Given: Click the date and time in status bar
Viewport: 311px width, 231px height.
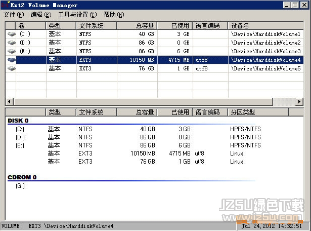Looking at the screenshot, I should pyautogui.click(x=272, y=226).
